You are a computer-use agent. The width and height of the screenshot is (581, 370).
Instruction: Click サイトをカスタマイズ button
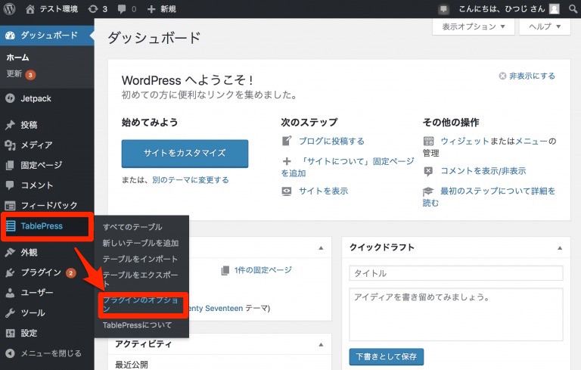(185, 153)
